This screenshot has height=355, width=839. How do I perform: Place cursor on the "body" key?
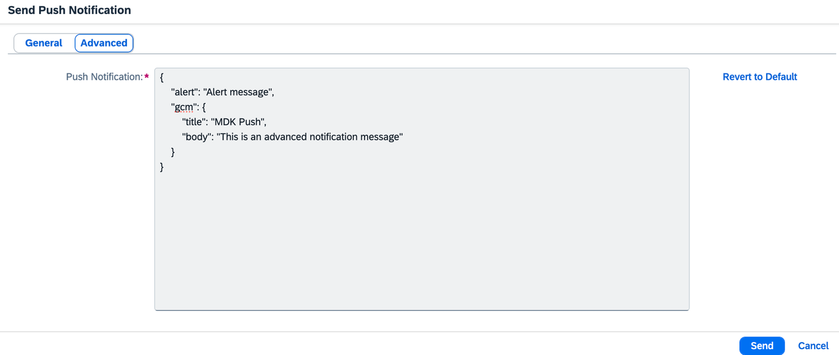point(197,137)
